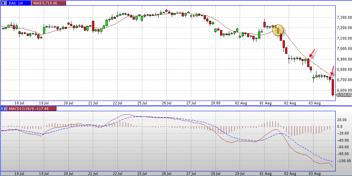Screen dimensions: 352x176
Task: Click the panel 1 window icon beside the MACD label
Action: pyautogui.click(x=3, y=108)
